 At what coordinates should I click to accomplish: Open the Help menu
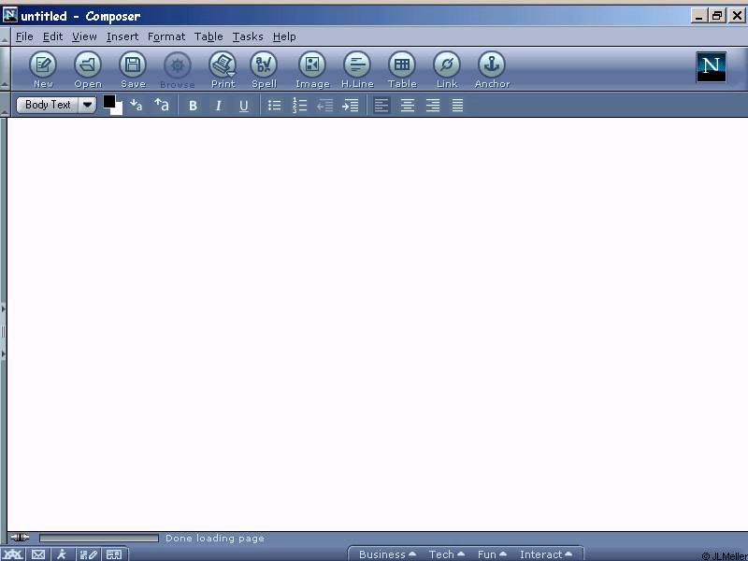(x=284, y=36)
